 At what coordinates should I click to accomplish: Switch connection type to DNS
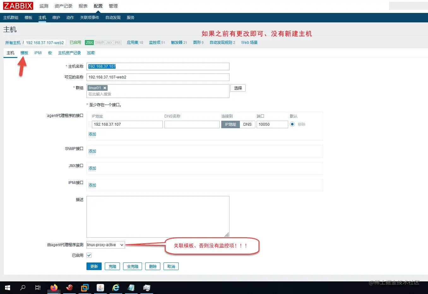(247, 124)
